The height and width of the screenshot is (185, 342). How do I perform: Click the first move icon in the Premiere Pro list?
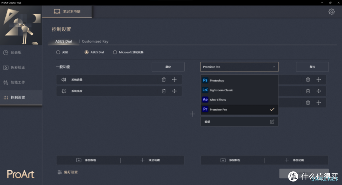[x=319, y=80]
